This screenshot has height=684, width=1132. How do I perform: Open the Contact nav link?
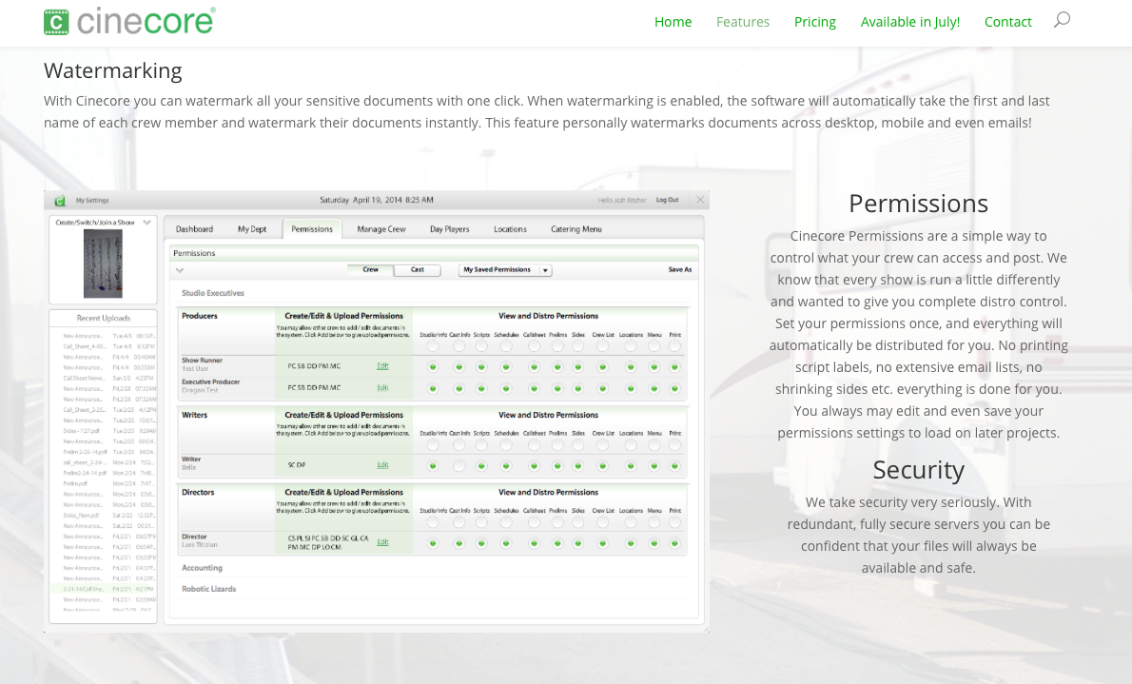[x=1007, y=22]
